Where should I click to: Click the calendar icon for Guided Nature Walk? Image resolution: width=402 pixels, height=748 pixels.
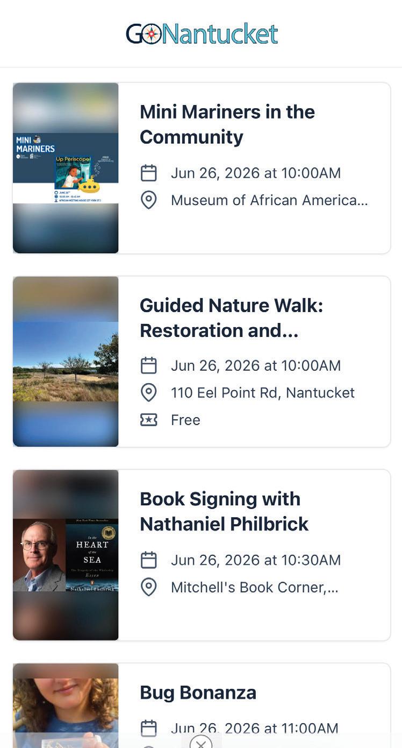pyautogui.click(x=148, y=366)
